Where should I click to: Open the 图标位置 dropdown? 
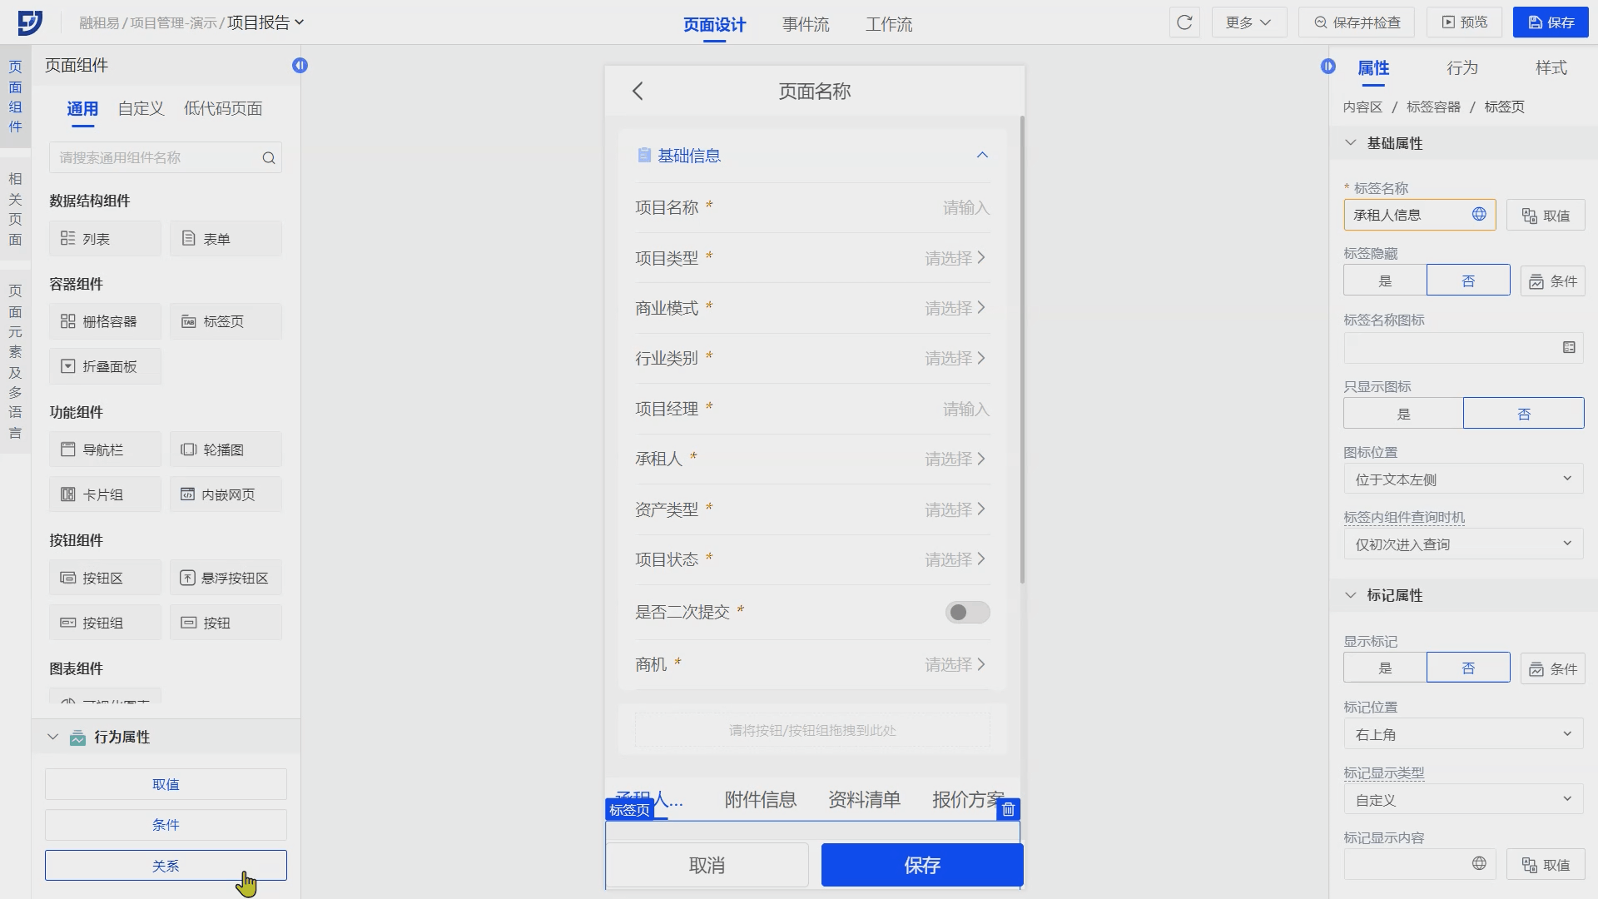pyautogui.click(x=1463, y=479)
